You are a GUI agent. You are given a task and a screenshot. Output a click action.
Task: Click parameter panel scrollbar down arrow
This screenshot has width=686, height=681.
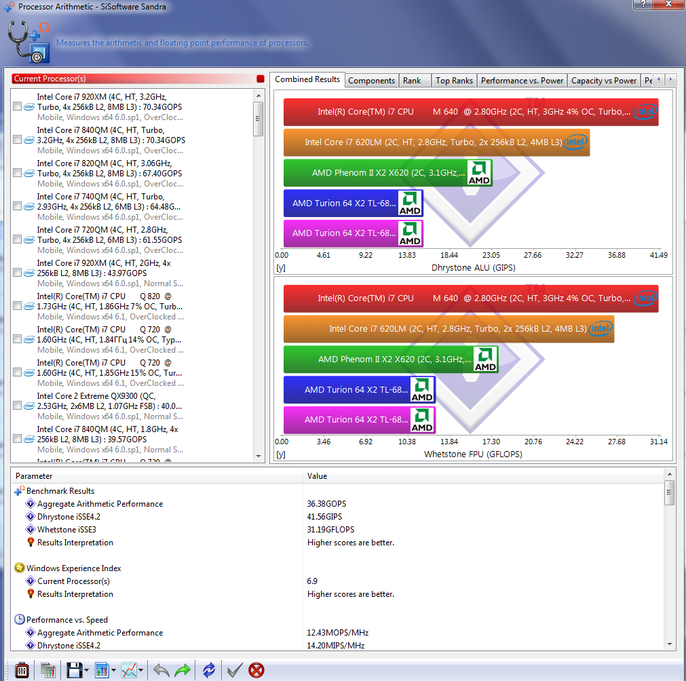(x=669, y=644)
